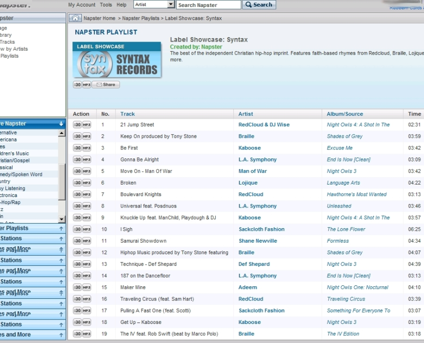Preview Gonna Be Alright track clip
The image size is (424, 343).
point(77,159)
